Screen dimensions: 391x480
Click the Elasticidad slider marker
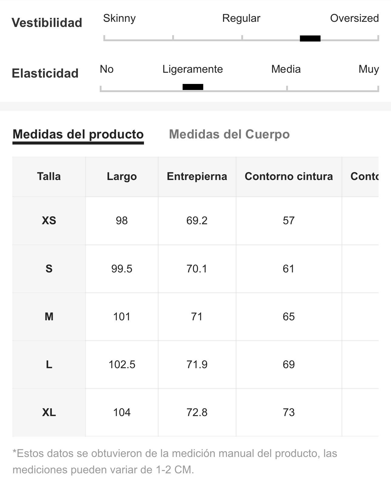(x=193, y=87)
